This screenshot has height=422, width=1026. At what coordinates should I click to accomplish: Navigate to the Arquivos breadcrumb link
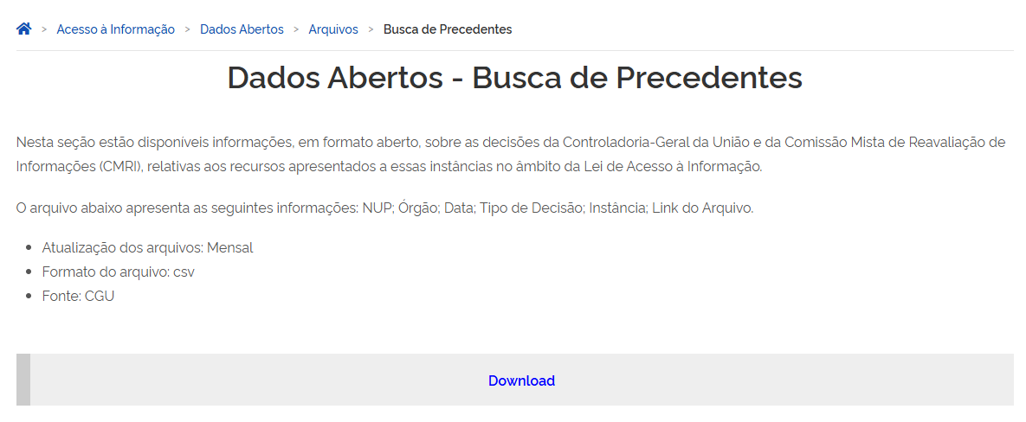pyautogui.click(x=333, y=29)
